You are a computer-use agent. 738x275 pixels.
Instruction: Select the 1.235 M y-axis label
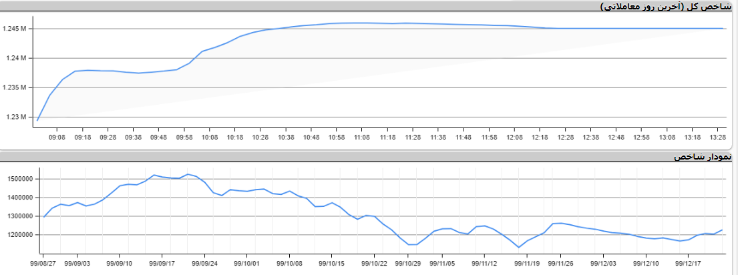pos(14,87)
